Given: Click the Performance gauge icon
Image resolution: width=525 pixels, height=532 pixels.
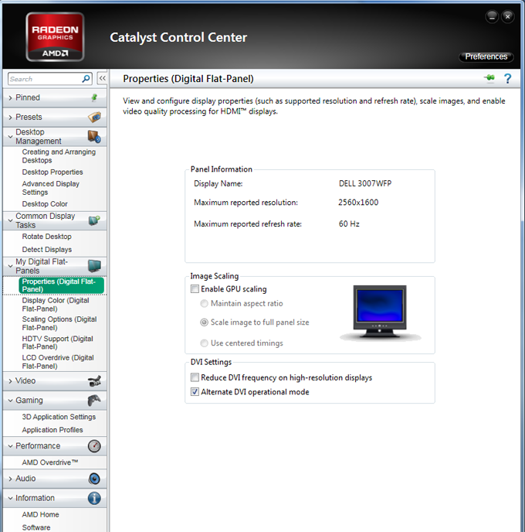Looking at the screenshot, I should [94, 446].
